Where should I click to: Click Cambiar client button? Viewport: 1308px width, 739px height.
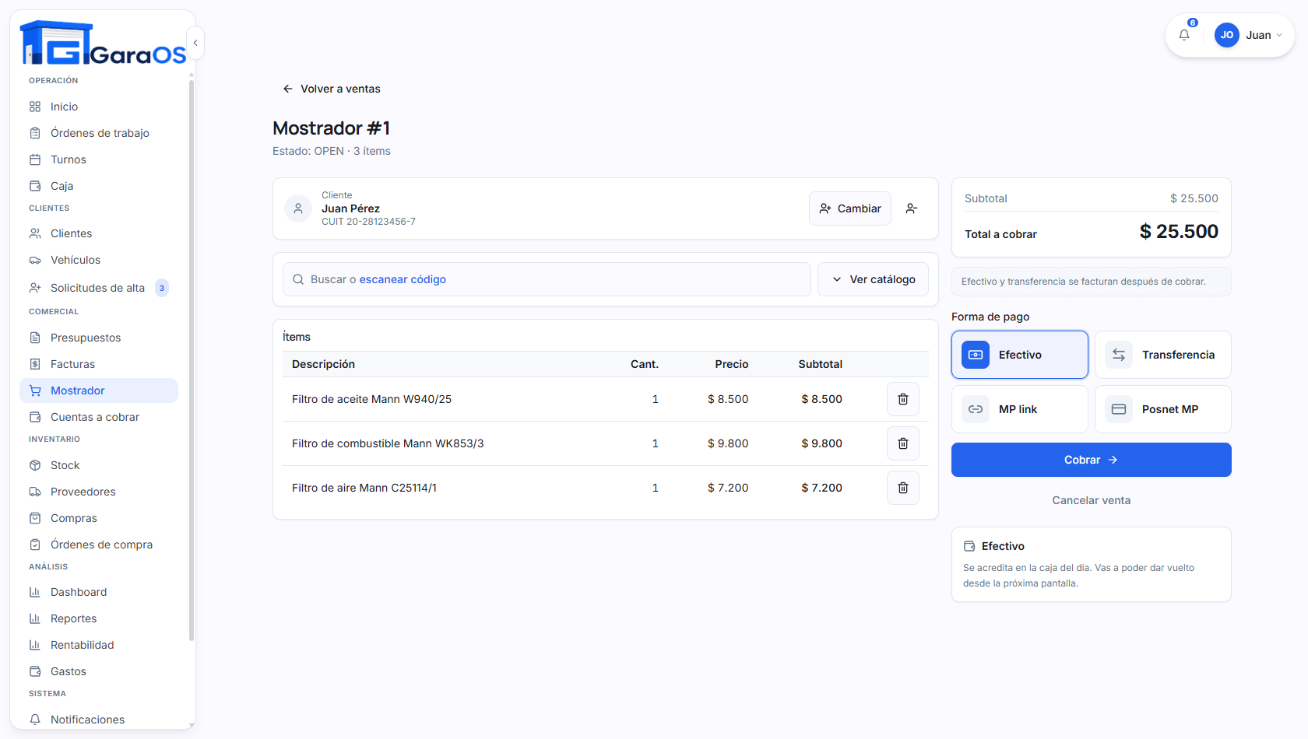850,208
